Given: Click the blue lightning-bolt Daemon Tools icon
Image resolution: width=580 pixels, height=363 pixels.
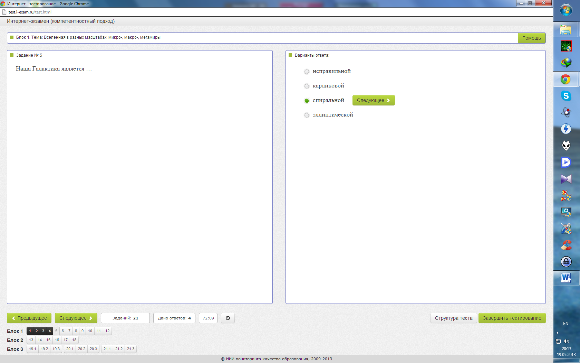Looking at the screenshot, I should (566, 129).
